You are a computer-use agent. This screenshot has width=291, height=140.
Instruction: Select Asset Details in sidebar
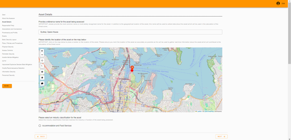(7, 22)
